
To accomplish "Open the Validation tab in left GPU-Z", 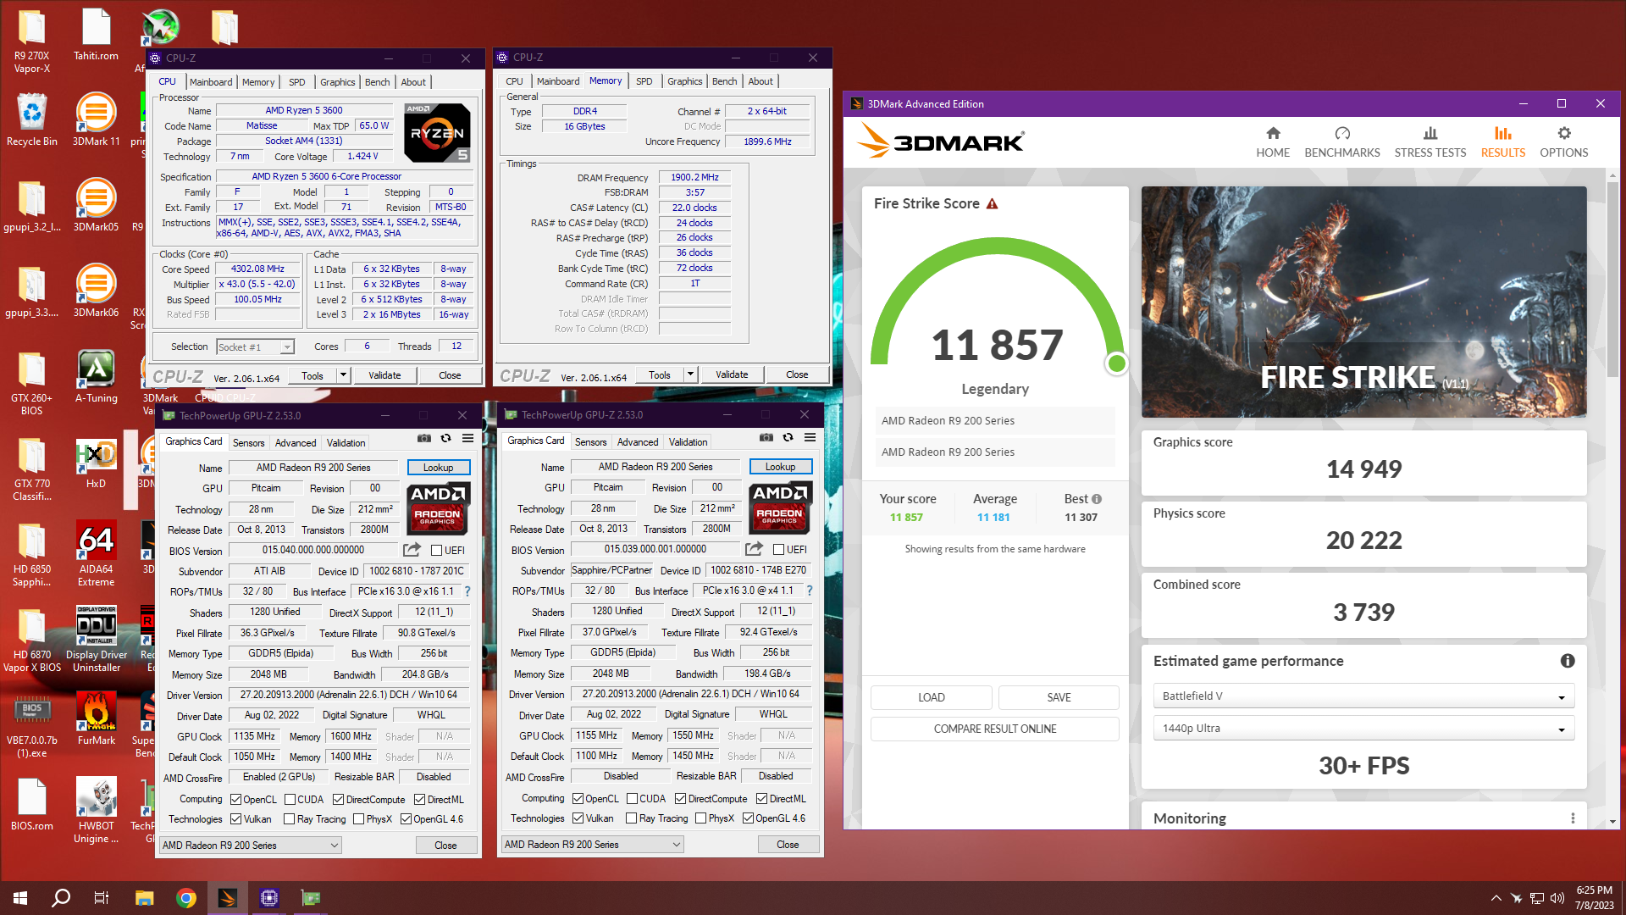I will click(x=346, y=443).
